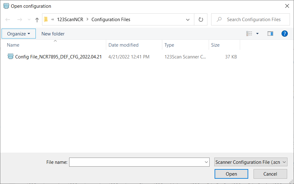Viewport: 294px width, 184px height.
Task: Sort files by Date modified column
Action: [123, 45]
